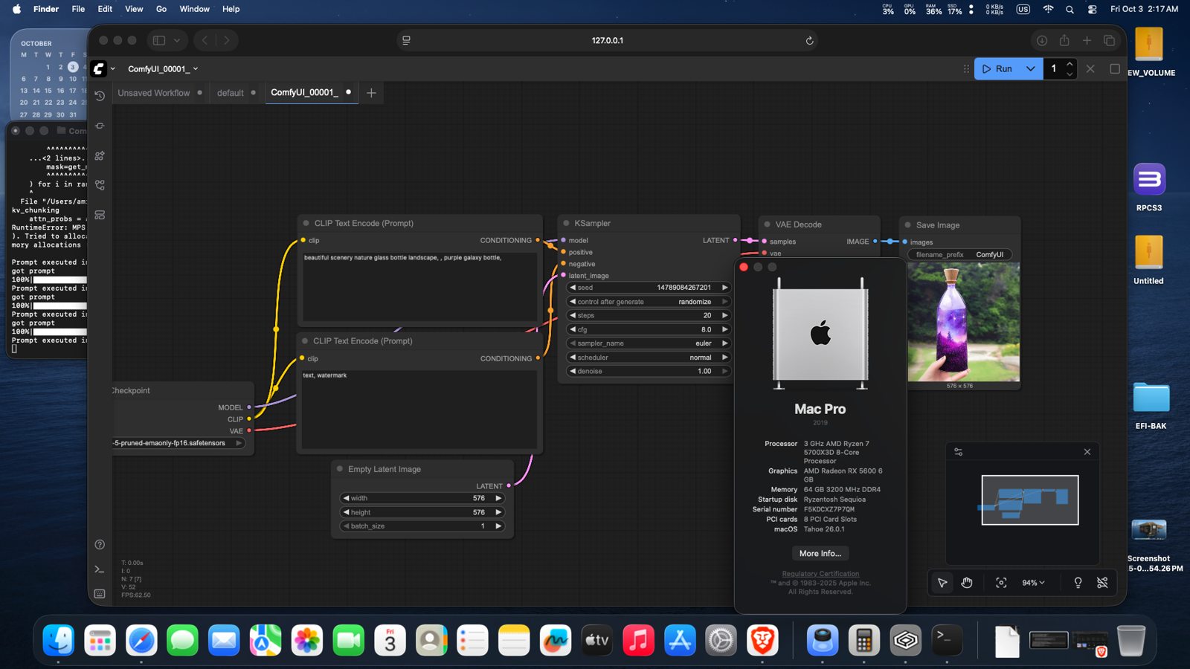Screen dimensions: 1190x669
Task: Open the 94% zoom level dropdown
Action: pyautogui.click(x=1033, y=583)
